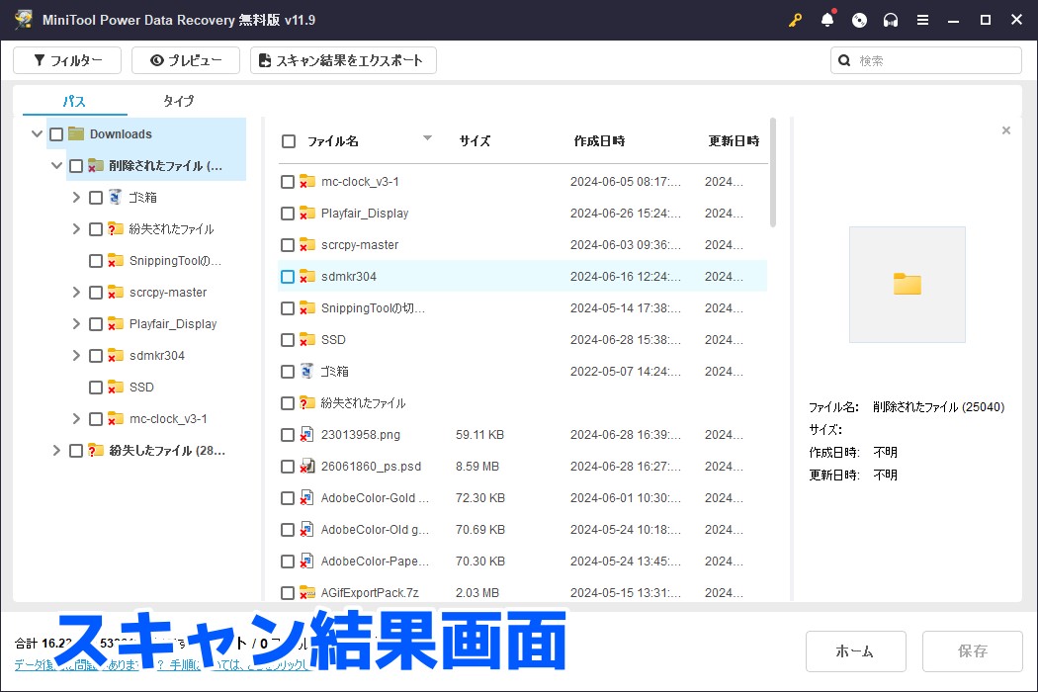This screenshot has width=1038, height=692.
Task: Check the AGifExportPack.7z checkbox
Action: pyautogui.click(x=288, y=593)
